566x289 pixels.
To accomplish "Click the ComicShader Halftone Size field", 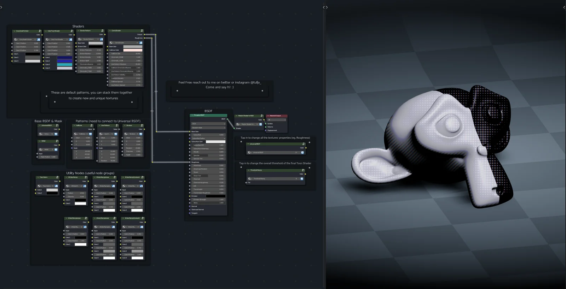I will point(126,54).
